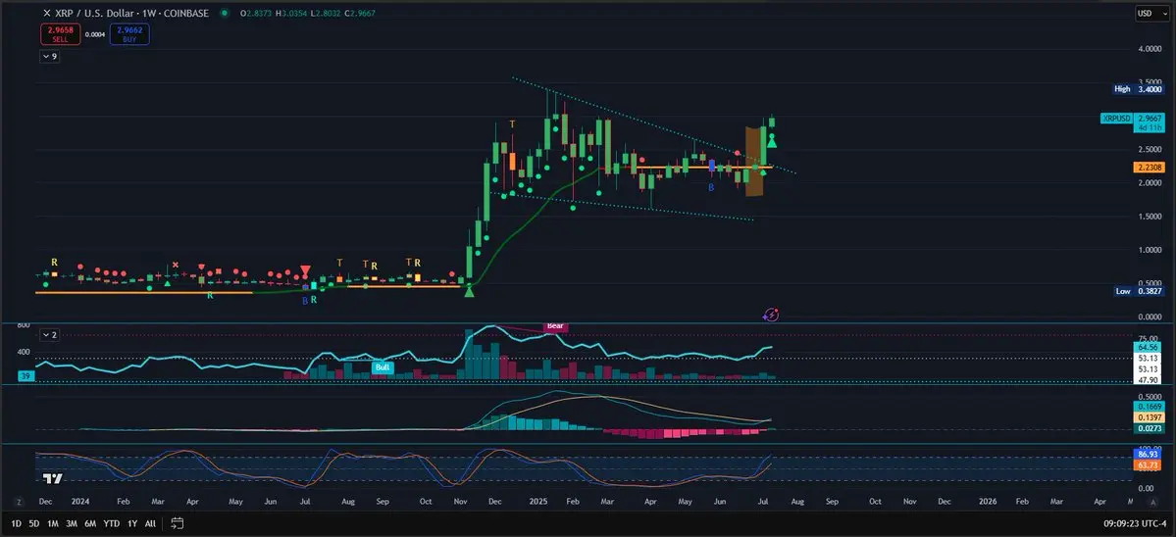Select the YTD time range
This screenshot has height=537, width=1176.
point(112,523)
